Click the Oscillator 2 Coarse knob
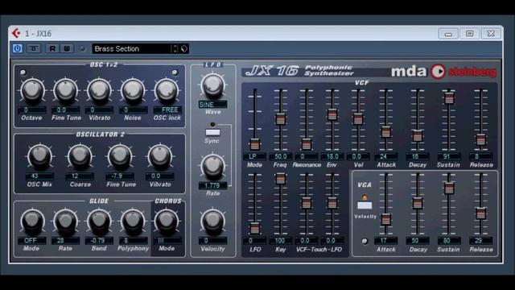515x290 pixels. tap(80, 156)
